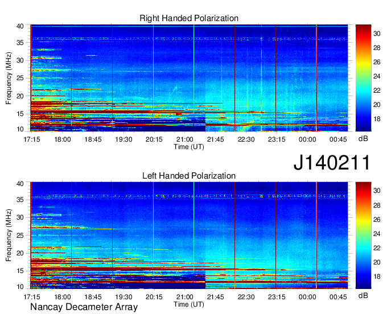The width and height of the screenshot is (387, 314).
Task: Click 30 MHz tick of Left Handed plot
Action: coord(20,217)
